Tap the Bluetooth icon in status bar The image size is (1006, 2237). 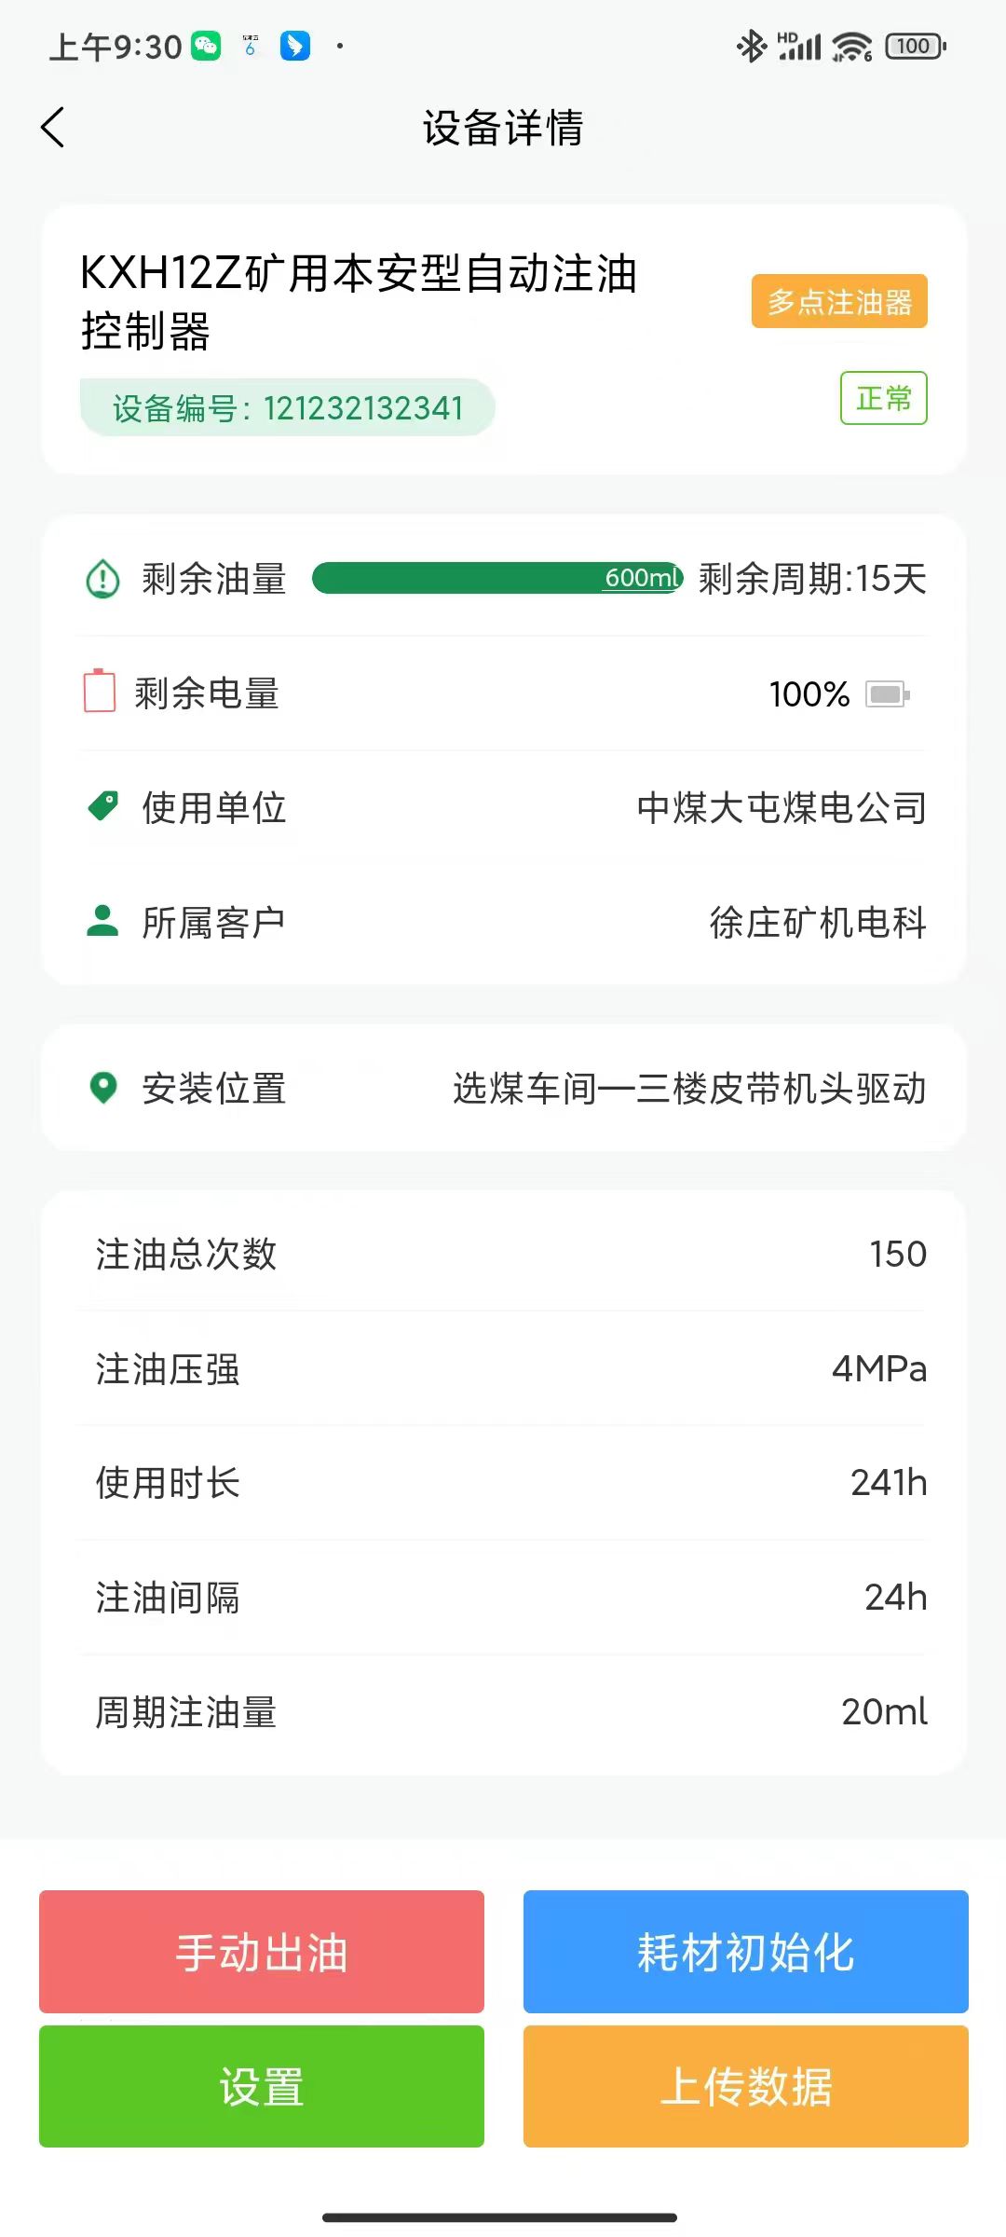coord(750,46)
